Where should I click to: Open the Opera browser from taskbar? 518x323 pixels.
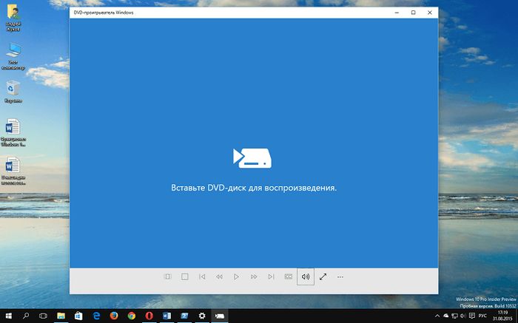click(149, 316)
